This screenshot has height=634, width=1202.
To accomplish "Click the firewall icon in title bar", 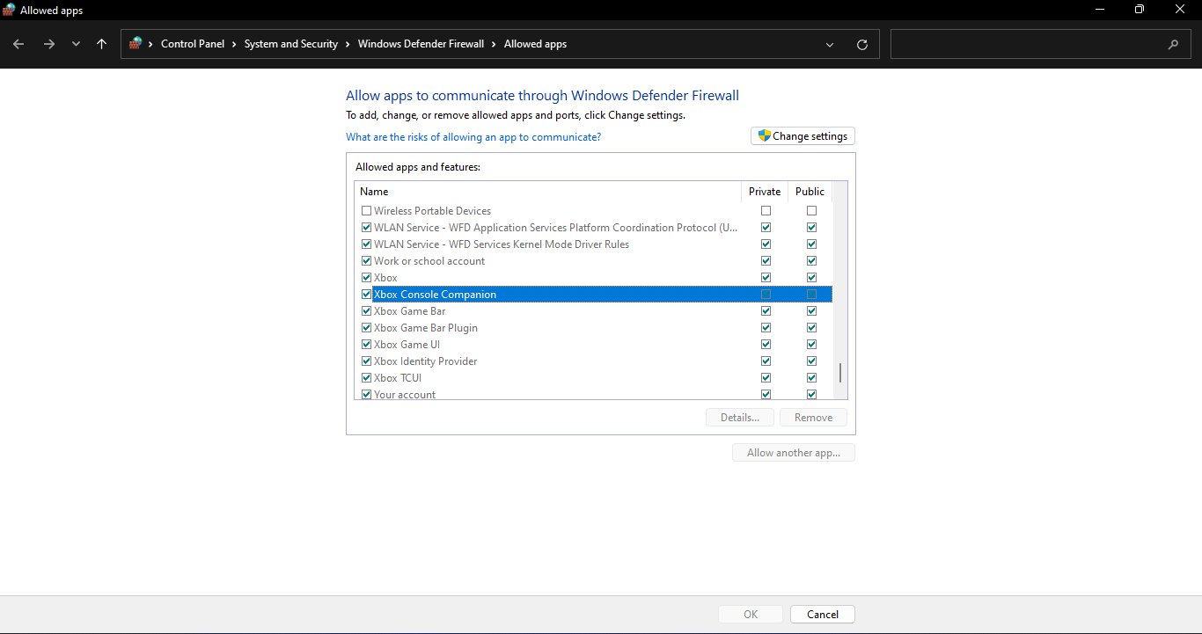I will click(10, 10).
